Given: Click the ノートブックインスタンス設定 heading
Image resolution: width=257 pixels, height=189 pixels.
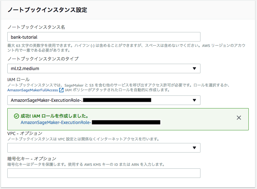Looking at the screenshot, I should [47, 10].
